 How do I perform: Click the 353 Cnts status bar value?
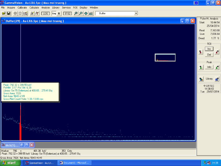(67, 151)
